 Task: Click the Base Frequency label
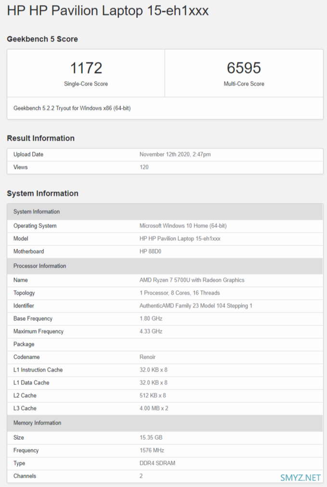click(33, 319)
